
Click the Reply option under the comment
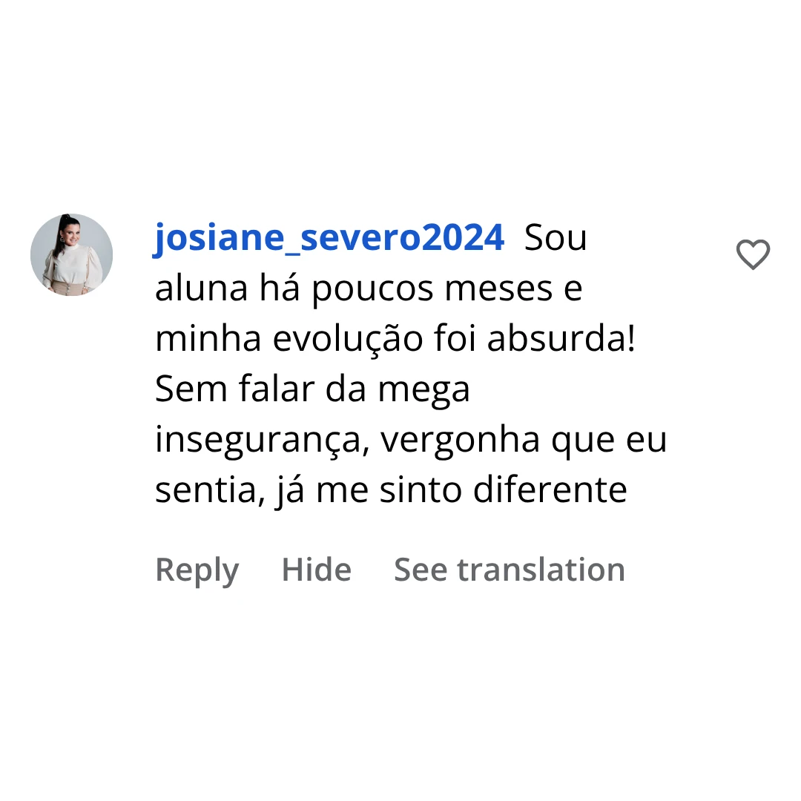pos(197,569)
